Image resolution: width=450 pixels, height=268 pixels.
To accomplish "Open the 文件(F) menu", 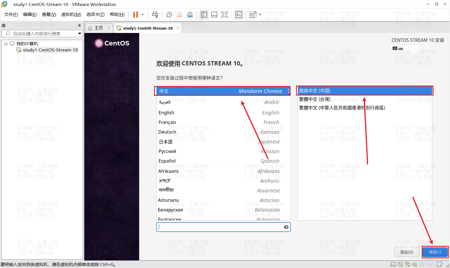I will pyautogui.click(x=11, y=14).
